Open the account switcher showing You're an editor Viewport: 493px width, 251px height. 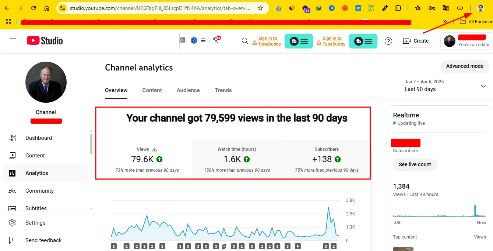pos(466,41)
